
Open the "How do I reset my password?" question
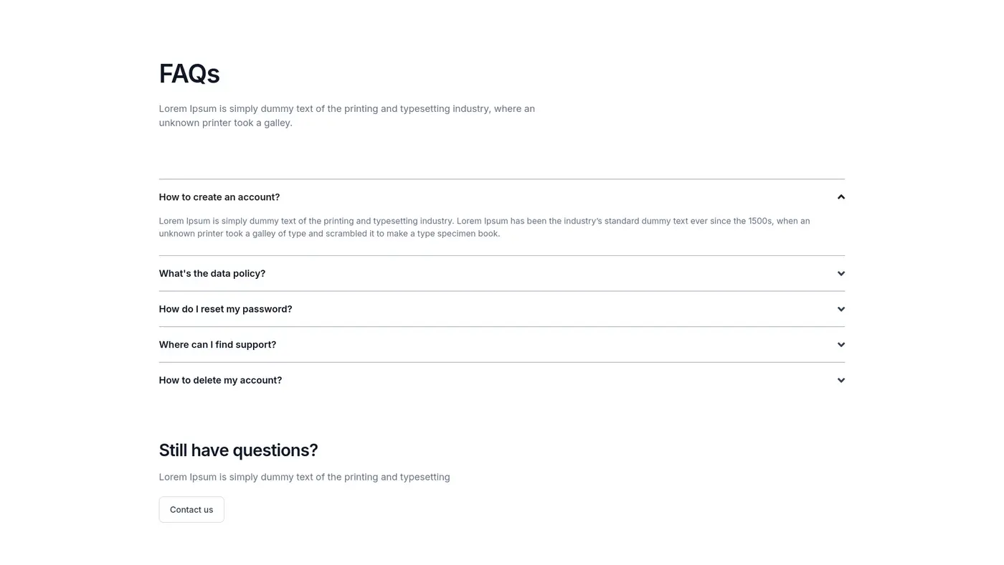coord(225,309)
